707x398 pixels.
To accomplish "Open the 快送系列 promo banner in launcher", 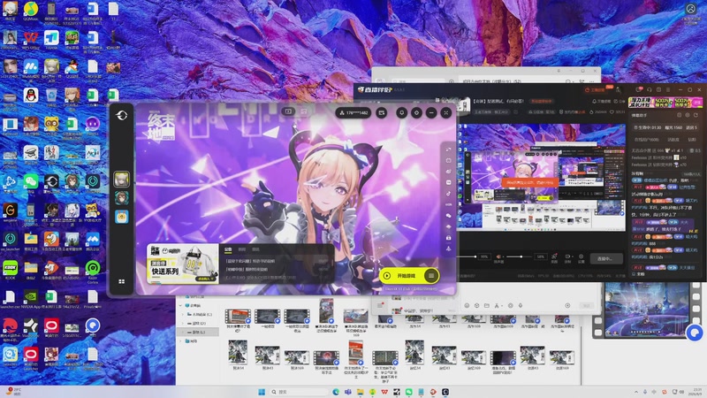I will pyautogui.click(x=183, y=264).
